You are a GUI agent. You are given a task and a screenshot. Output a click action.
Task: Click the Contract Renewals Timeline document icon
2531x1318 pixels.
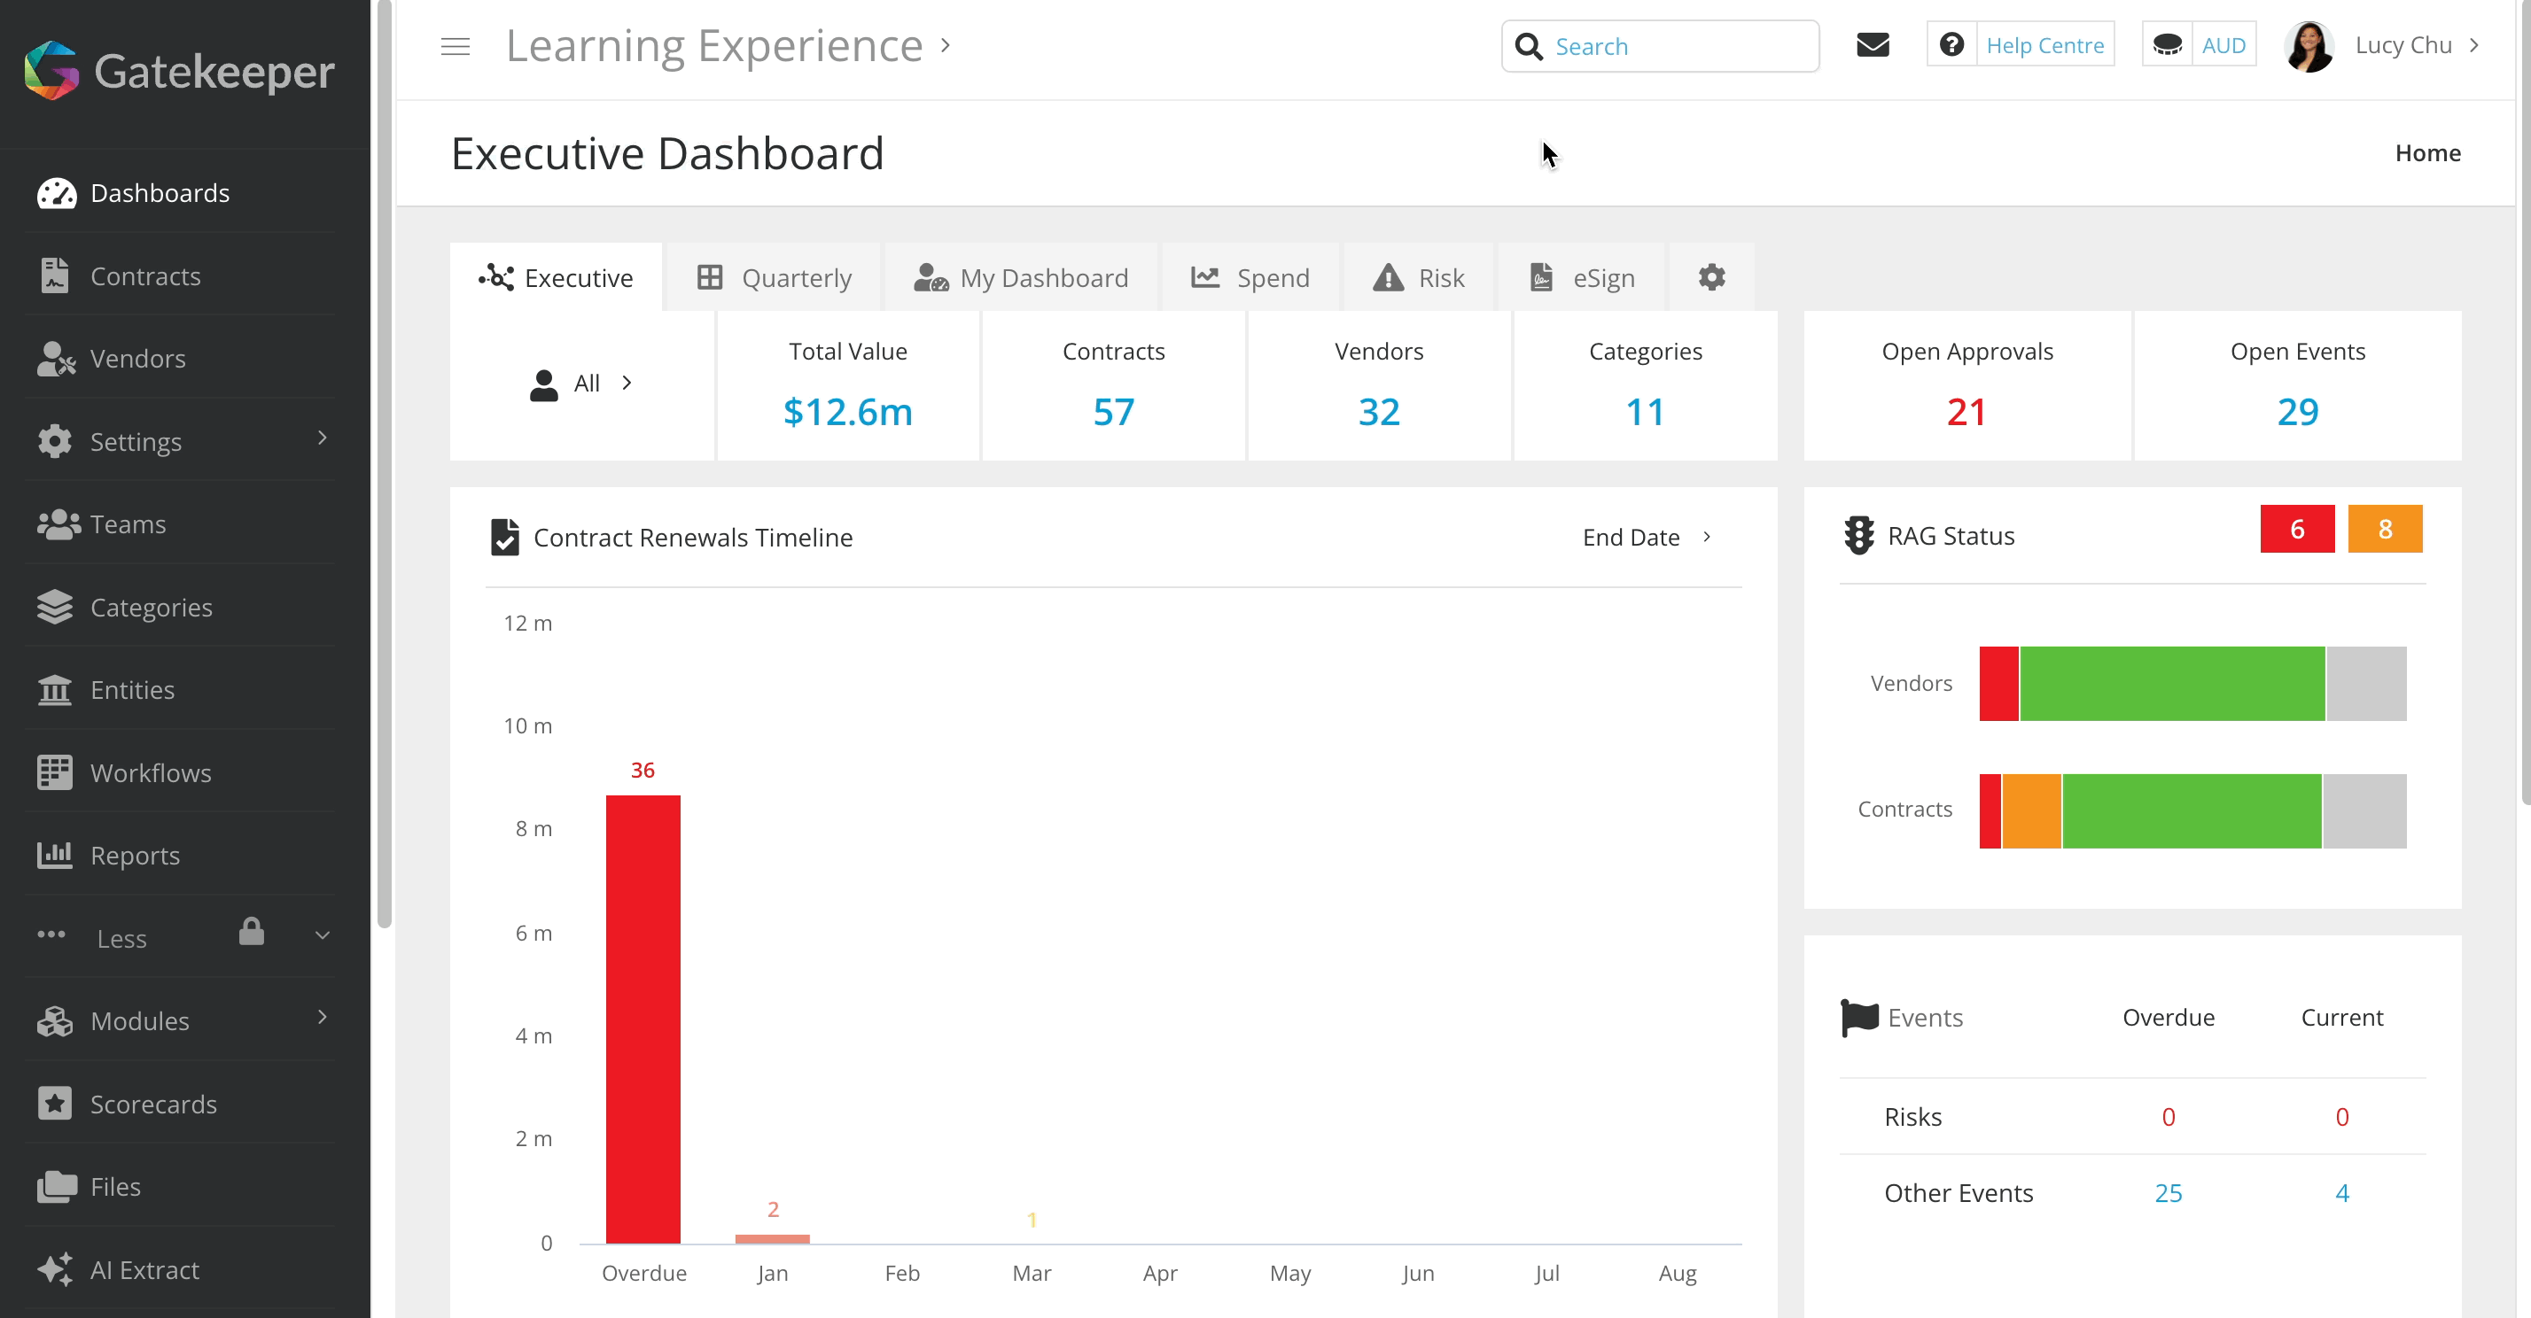click(505, 538)
